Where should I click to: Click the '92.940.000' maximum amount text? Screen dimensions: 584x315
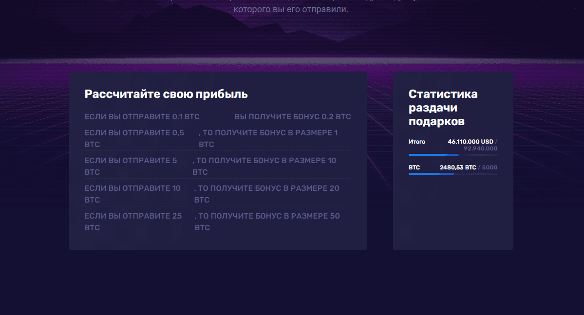(480, 148)
